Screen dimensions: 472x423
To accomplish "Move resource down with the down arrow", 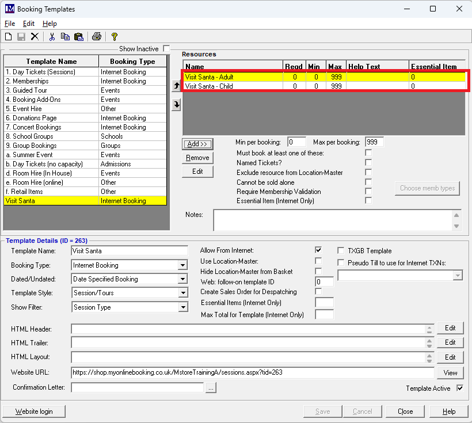I will coord(176,104).
